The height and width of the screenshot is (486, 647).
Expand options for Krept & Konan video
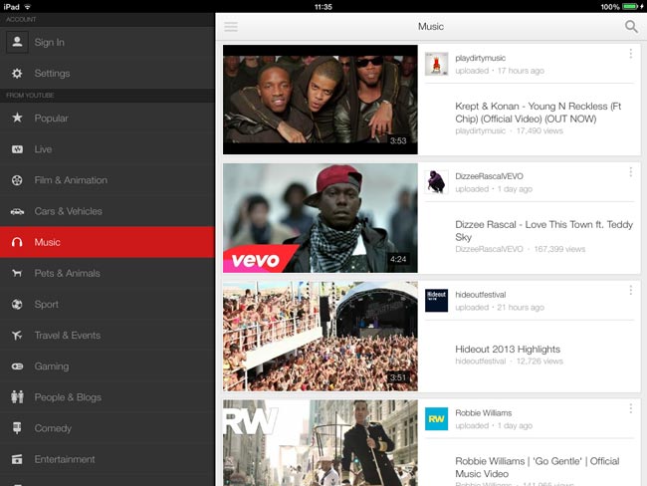[x=630, y=54]
